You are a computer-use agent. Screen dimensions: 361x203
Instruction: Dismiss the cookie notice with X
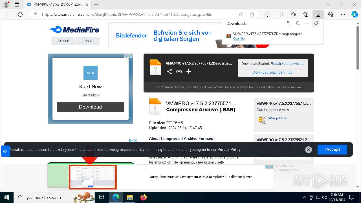[309, 150]
